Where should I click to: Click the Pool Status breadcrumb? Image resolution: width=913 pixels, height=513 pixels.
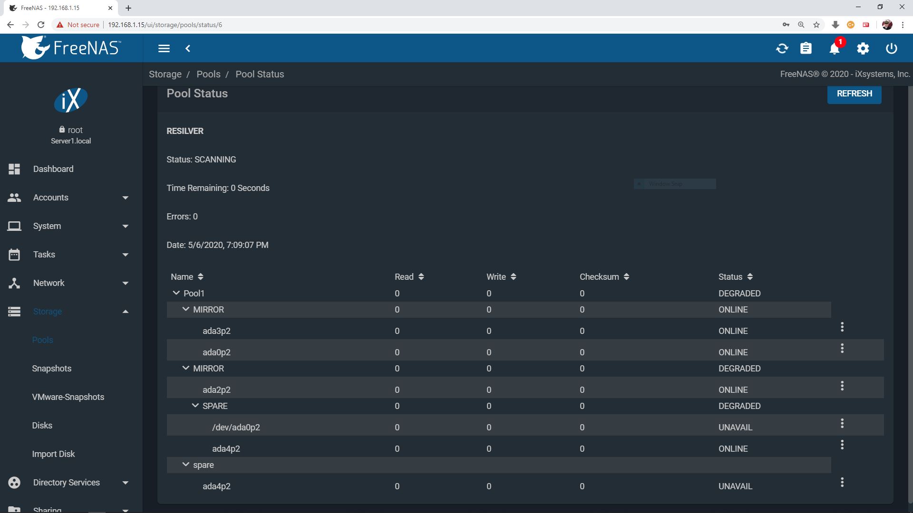click(x=260, y=74)
